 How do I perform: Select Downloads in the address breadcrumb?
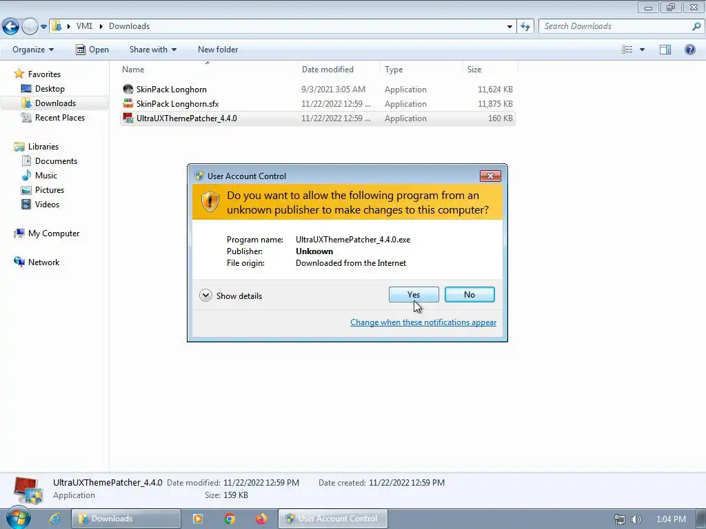[129, 26]
